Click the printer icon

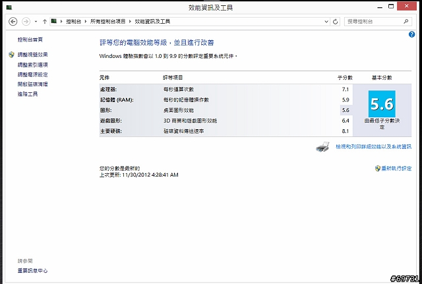pyautogui.click(x=322, y=146)
